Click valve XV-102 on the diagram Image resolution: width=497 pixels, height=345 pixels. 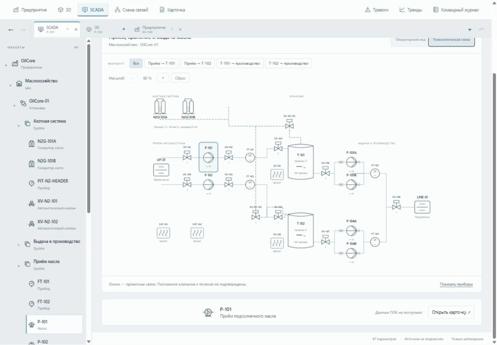pyautogui.click(x=228, y=155)
